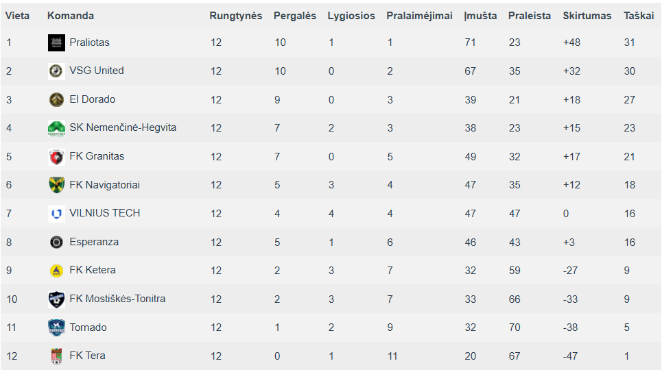Click the Esperanza round black logo
The image size is (662, 372).
point(56,242)
